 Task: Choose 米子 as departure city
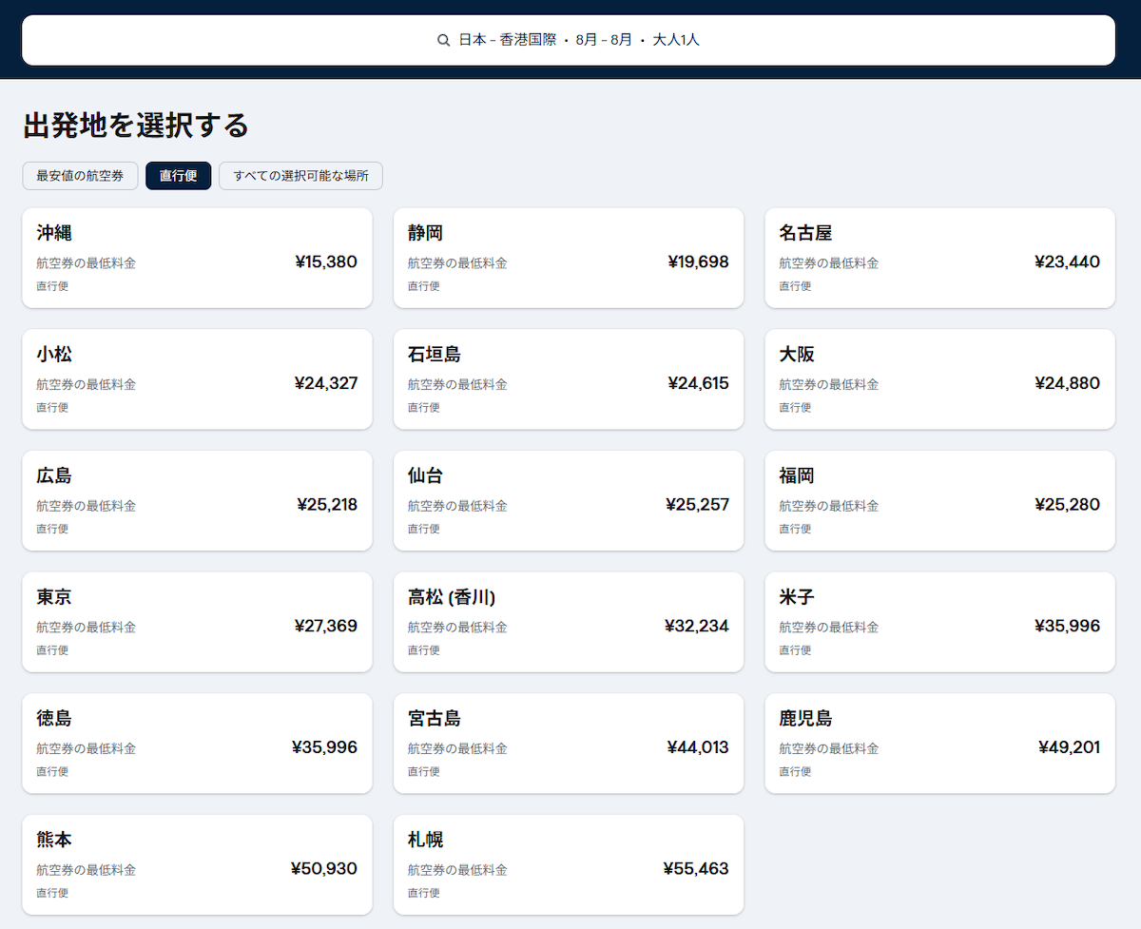click(x=939, y=622)
